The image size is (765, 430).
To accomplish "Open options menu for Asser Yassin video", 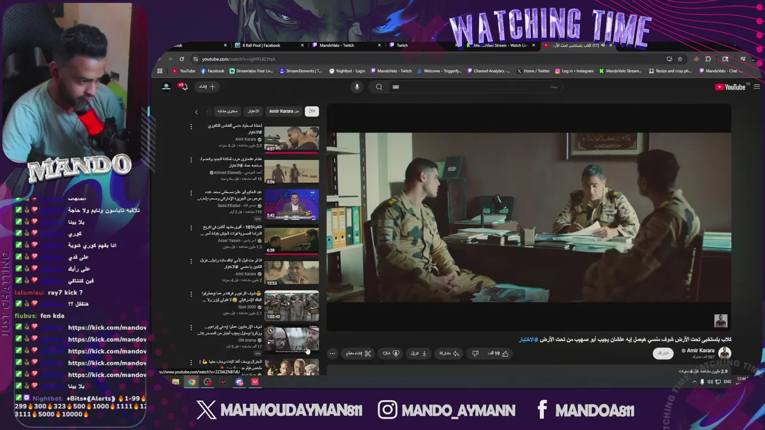I will coord(191,227).
